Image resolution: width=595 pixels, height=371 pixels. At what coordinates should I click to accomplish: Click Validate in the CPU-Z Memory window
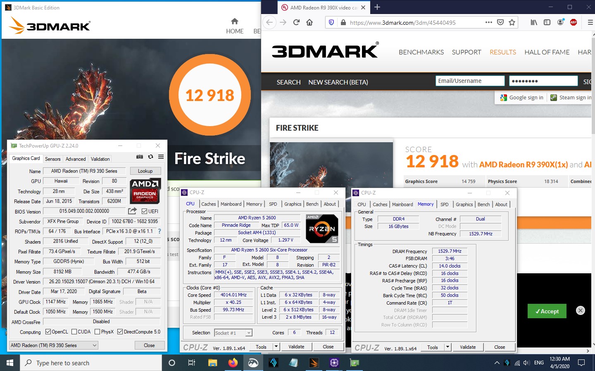pos(468,347)
